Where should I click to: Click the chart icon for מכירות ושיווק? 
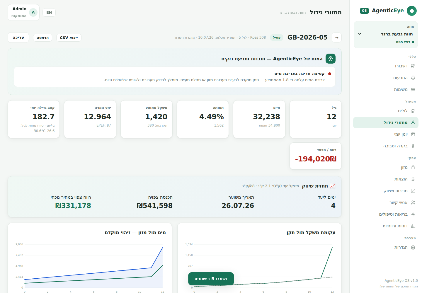tap(413, 191)
